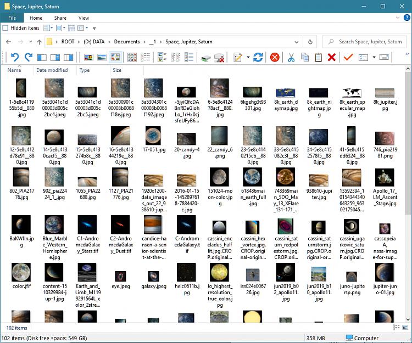Navigate to Documents in the breadcrumb
The width and height of the screenshot is (412, 343).
point(127,42)
